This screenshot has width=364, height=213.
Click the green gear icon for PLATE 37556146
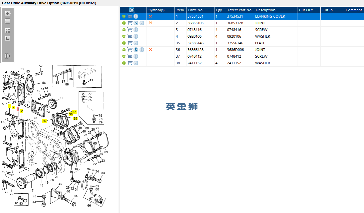point(124,43)
